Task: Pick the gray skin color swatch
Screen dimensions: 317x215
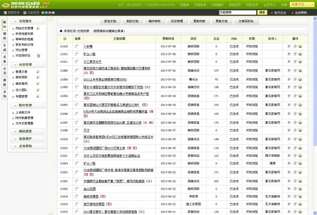Action: pos(53,13)
